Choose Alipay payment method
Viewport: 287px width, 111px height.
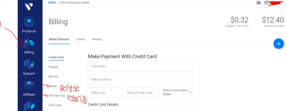(53, 86)
